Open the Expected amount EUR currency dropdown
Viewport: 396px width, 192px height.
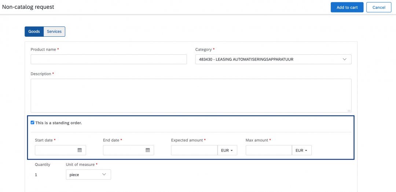coord(227,150)
